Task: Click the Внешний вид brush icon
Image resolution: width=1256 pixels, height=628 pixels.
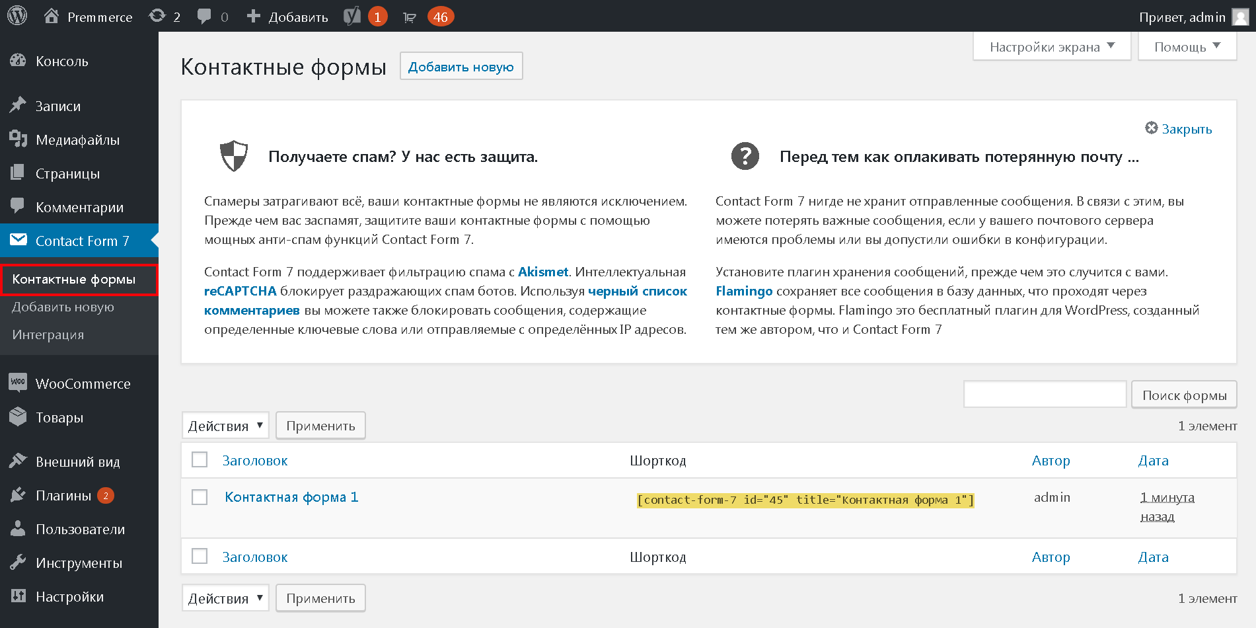Action: tap(18, 461)
